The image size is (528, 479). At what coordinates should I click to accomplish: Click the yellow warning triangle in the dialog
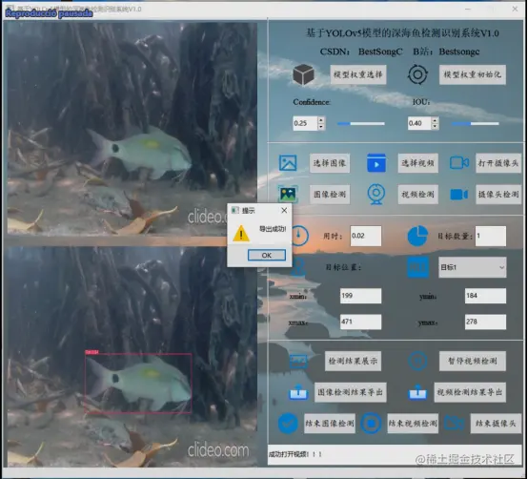coord(241,233)
